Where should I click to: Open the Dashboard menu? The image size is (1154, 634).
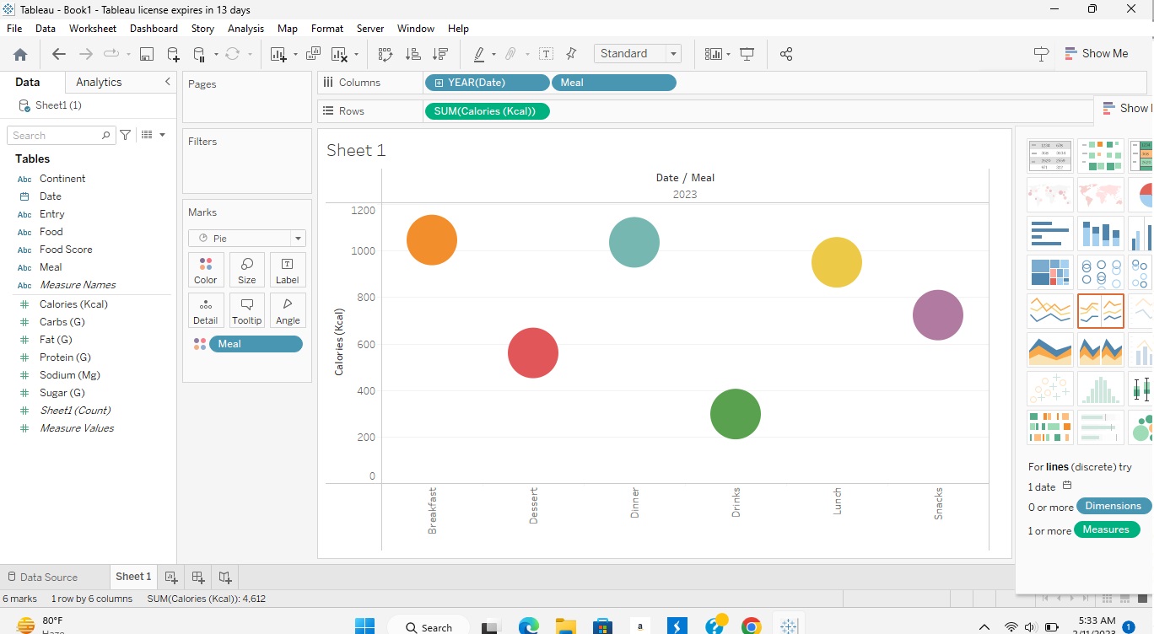(x=154, y=28)
